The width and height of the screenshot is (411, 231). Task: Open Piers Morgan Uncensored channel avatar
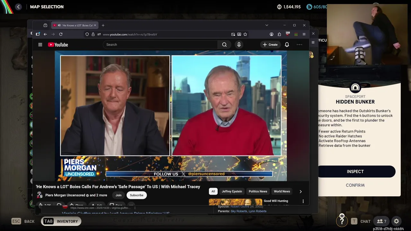39,195
